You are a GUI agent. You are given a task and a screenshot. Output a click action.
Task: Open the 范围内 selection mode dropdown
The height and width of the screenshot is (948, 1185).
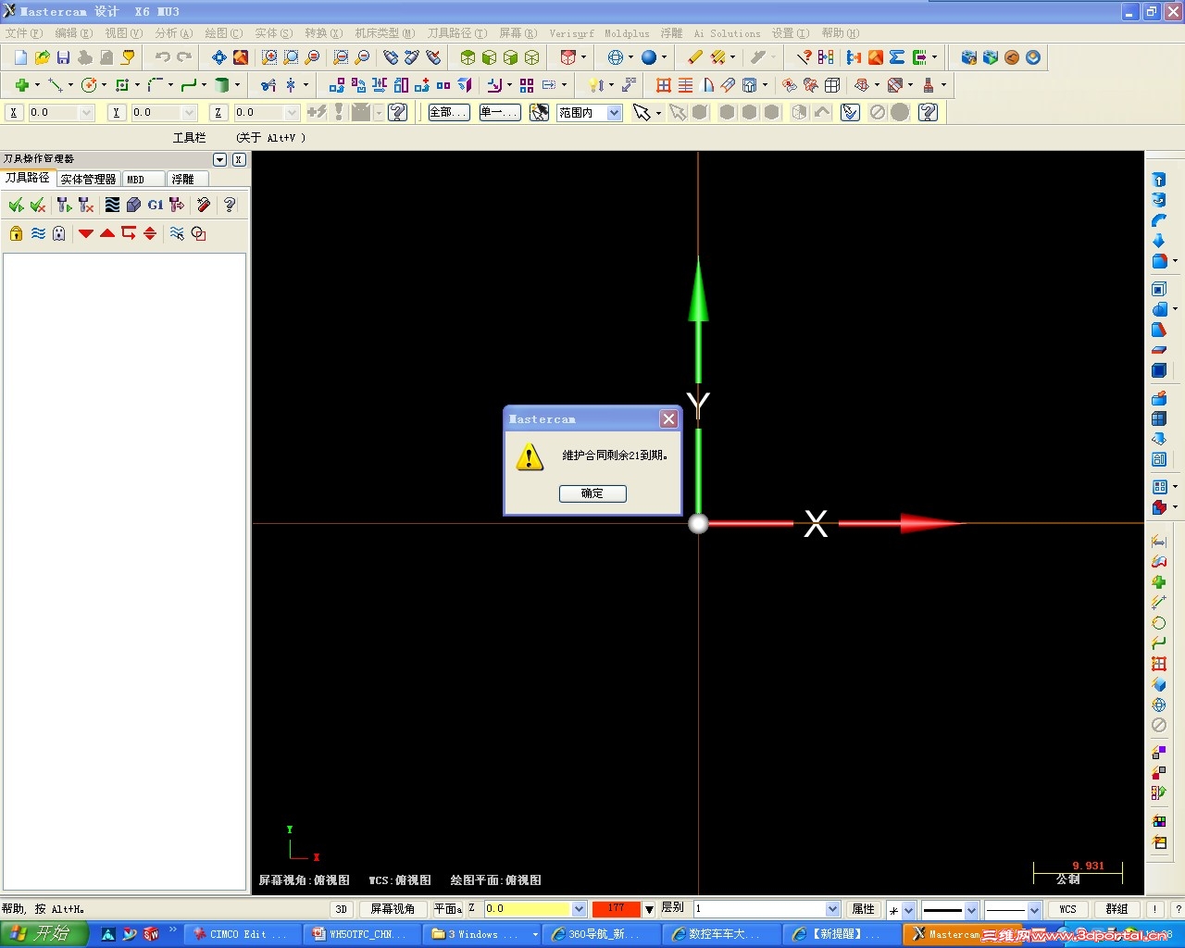click(614, 112)
